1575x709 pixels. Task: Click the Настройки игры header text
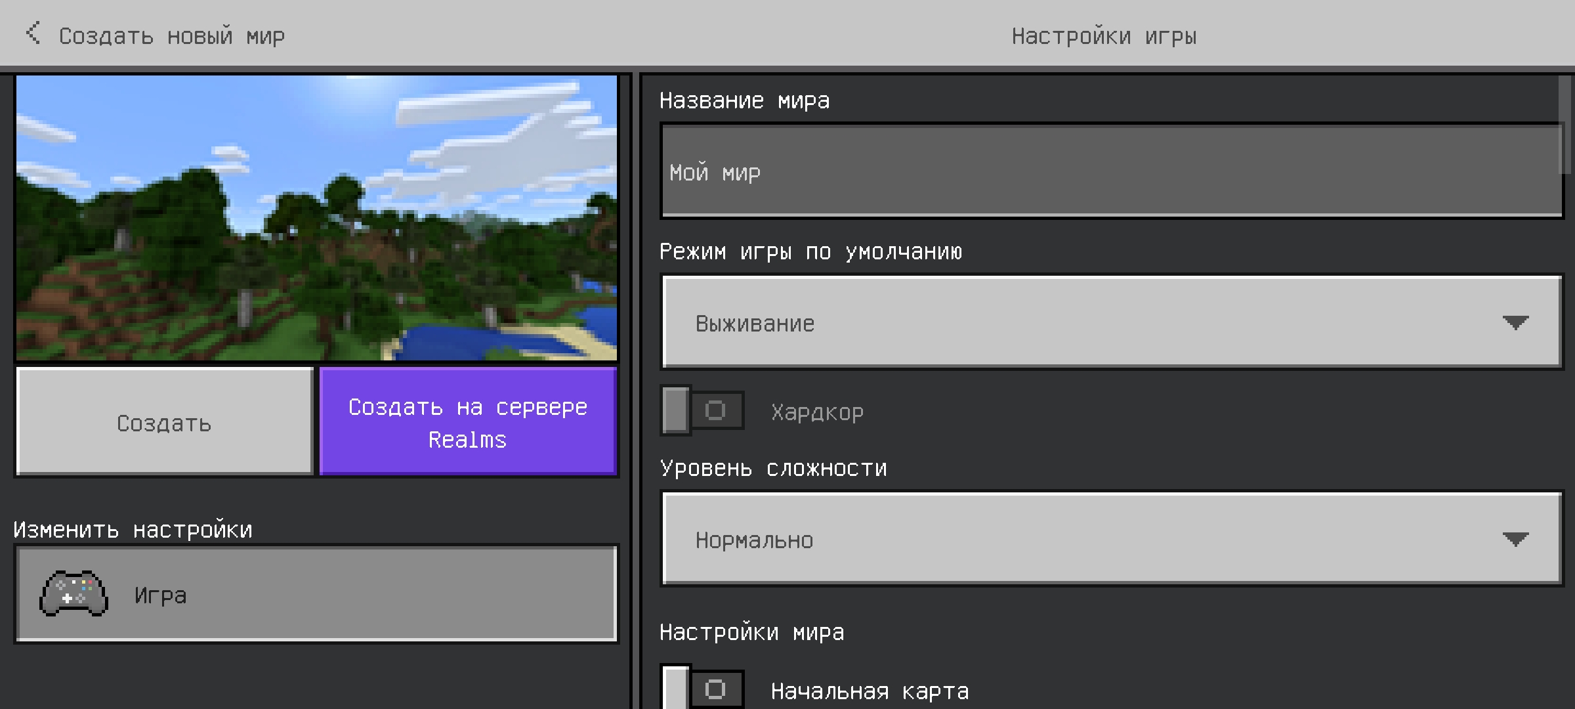[1104, 36]
